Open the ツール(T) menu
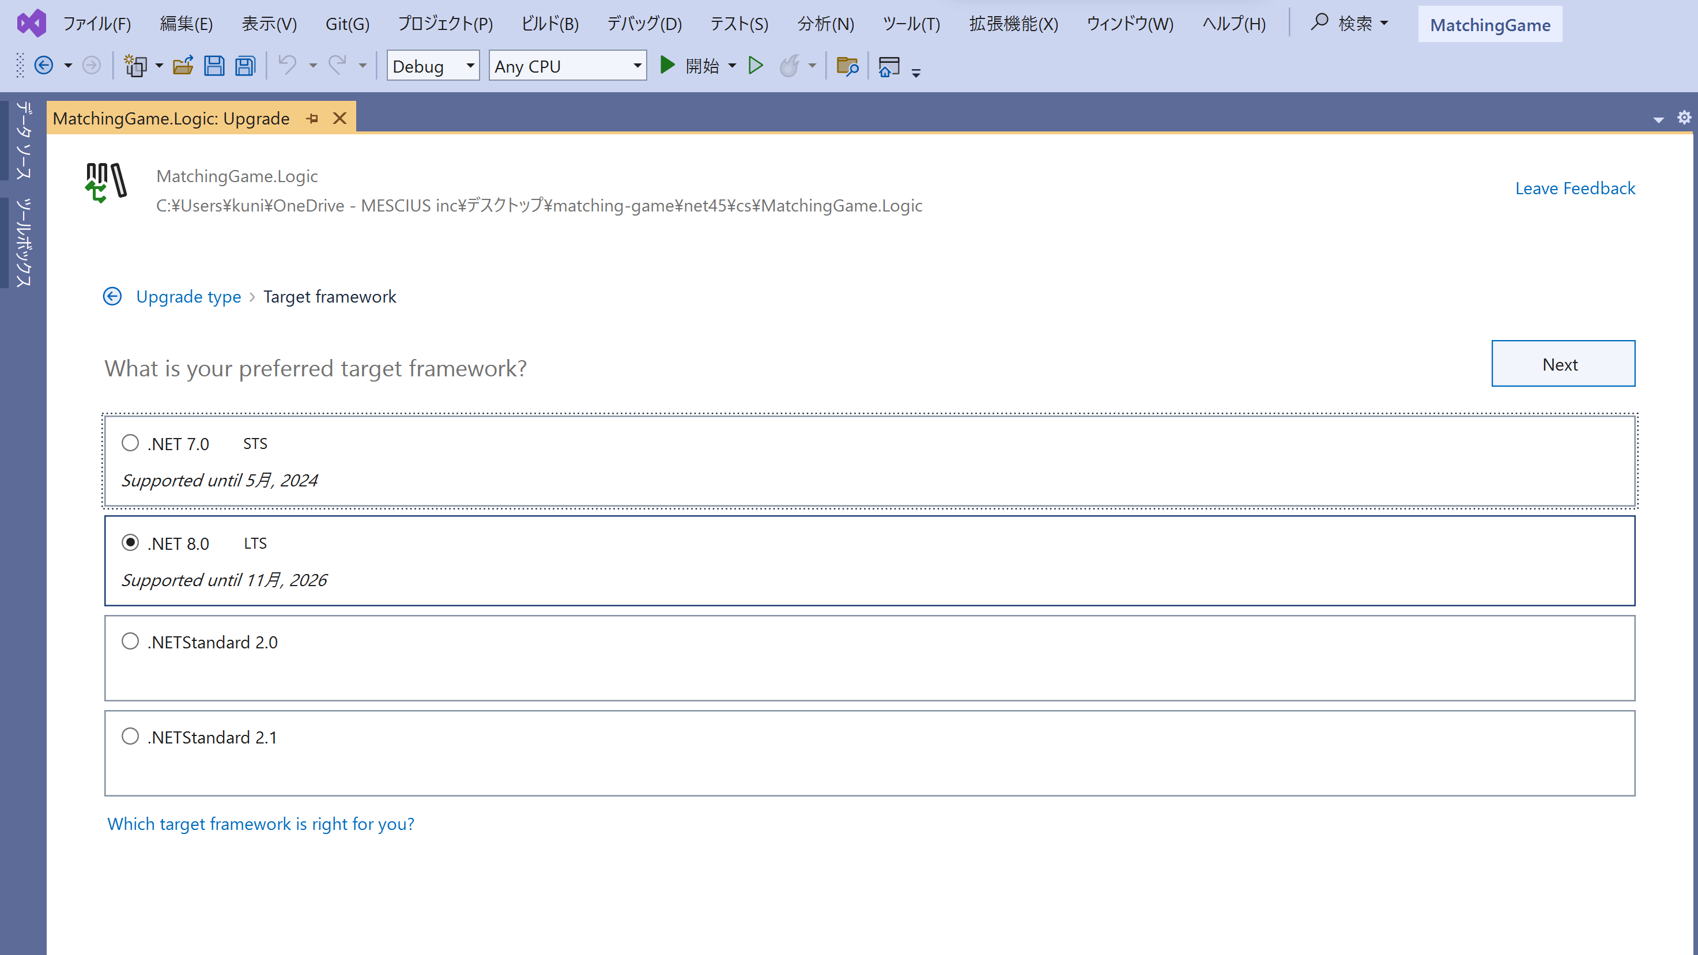 [x=911, y=24]
